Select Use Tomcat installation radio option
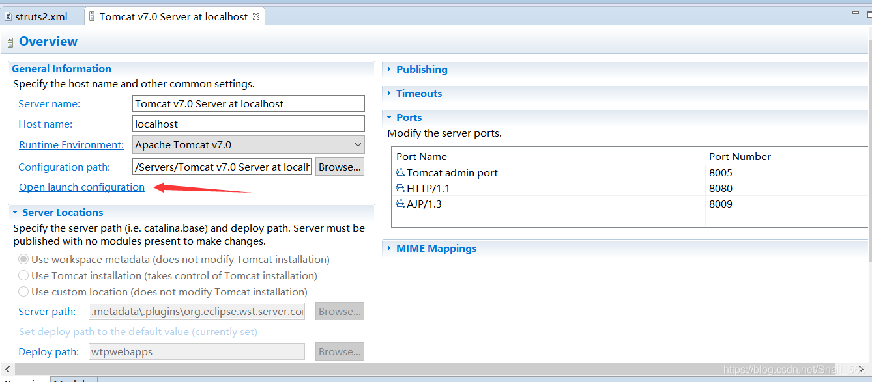872x382 pixels. pyautogui.click(x=23, y=275)
